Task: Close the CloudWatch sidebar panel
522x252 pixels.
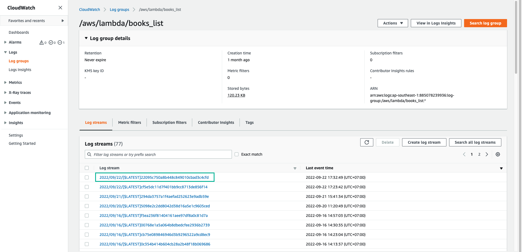Action: pos(60,8)
